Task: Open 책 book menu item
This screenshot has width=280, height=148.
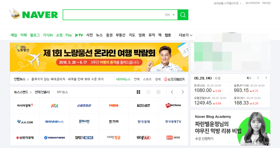Action: (160, 35)
